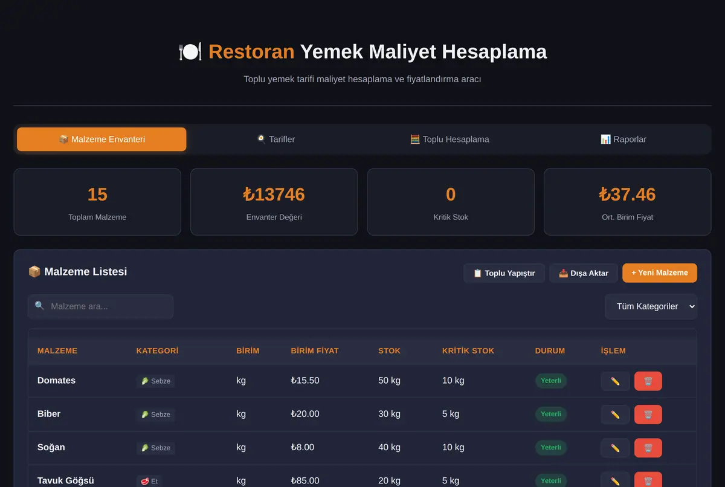Image resolution: width=725 pixels, height=487 pixels.
Task: Click the Restoran Yemek Maliyet Hesaplama title
Action: pos(362,51)
